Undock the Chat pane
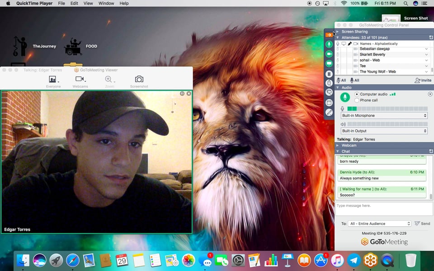Image resolution: width=434 pixels, height=271 pixels. point(431,151)
